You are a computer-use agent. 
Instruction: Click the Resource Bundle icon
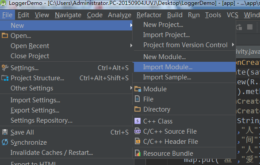click(x=138, y=153)
